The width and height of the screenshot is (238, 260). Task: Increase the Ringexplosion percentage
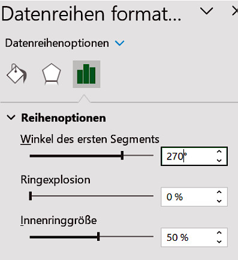click(219, 192)
